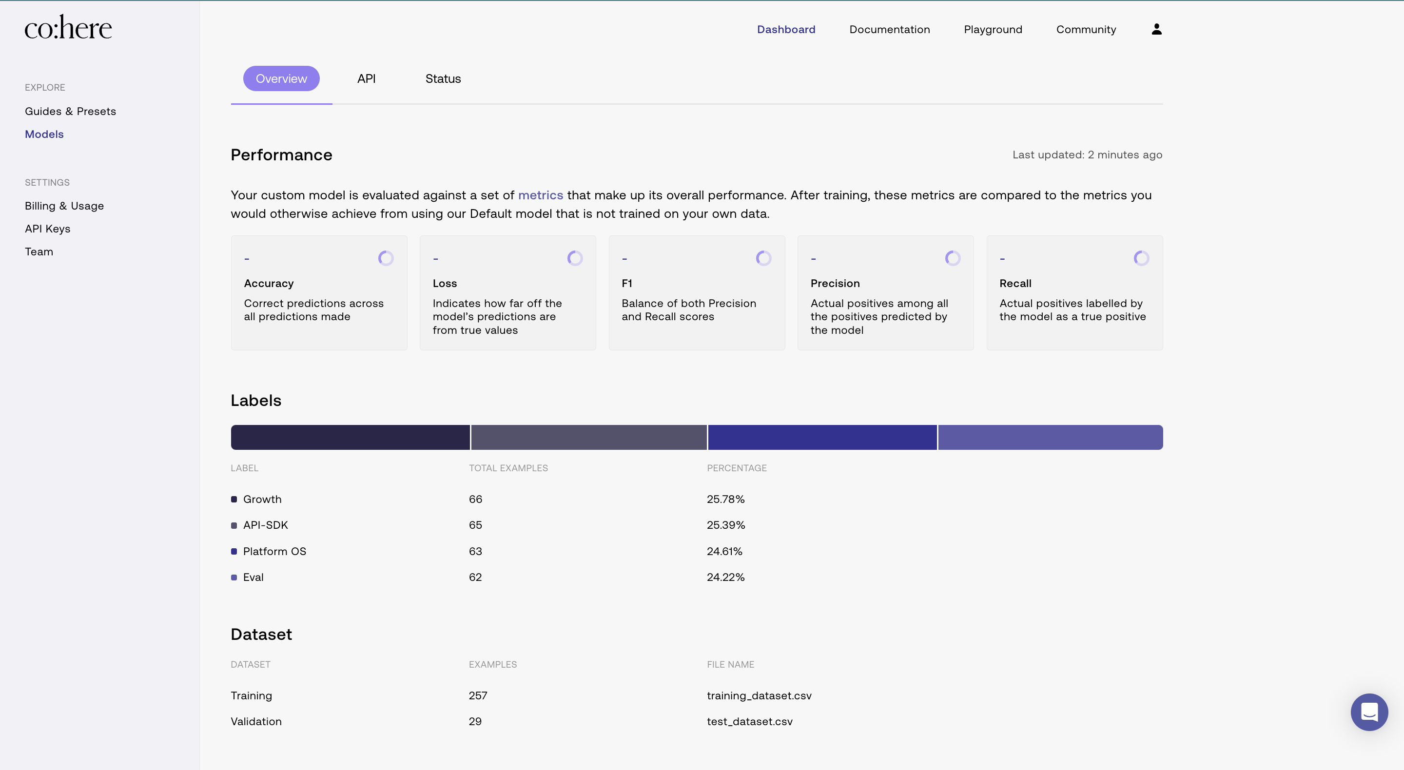Click the Growth segment of the labels bar
This screenshot has height=770, width=1404.
(350, 437)
